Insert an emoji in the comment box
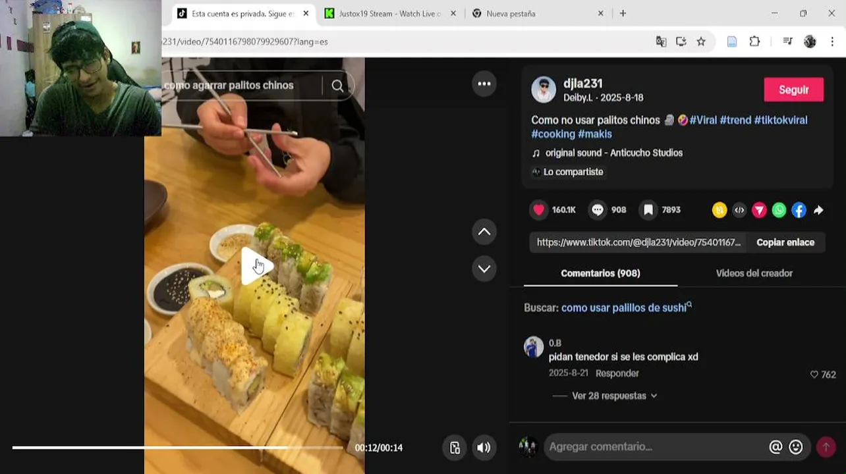Viewport: 846px width, 474px height. point(796,447)
